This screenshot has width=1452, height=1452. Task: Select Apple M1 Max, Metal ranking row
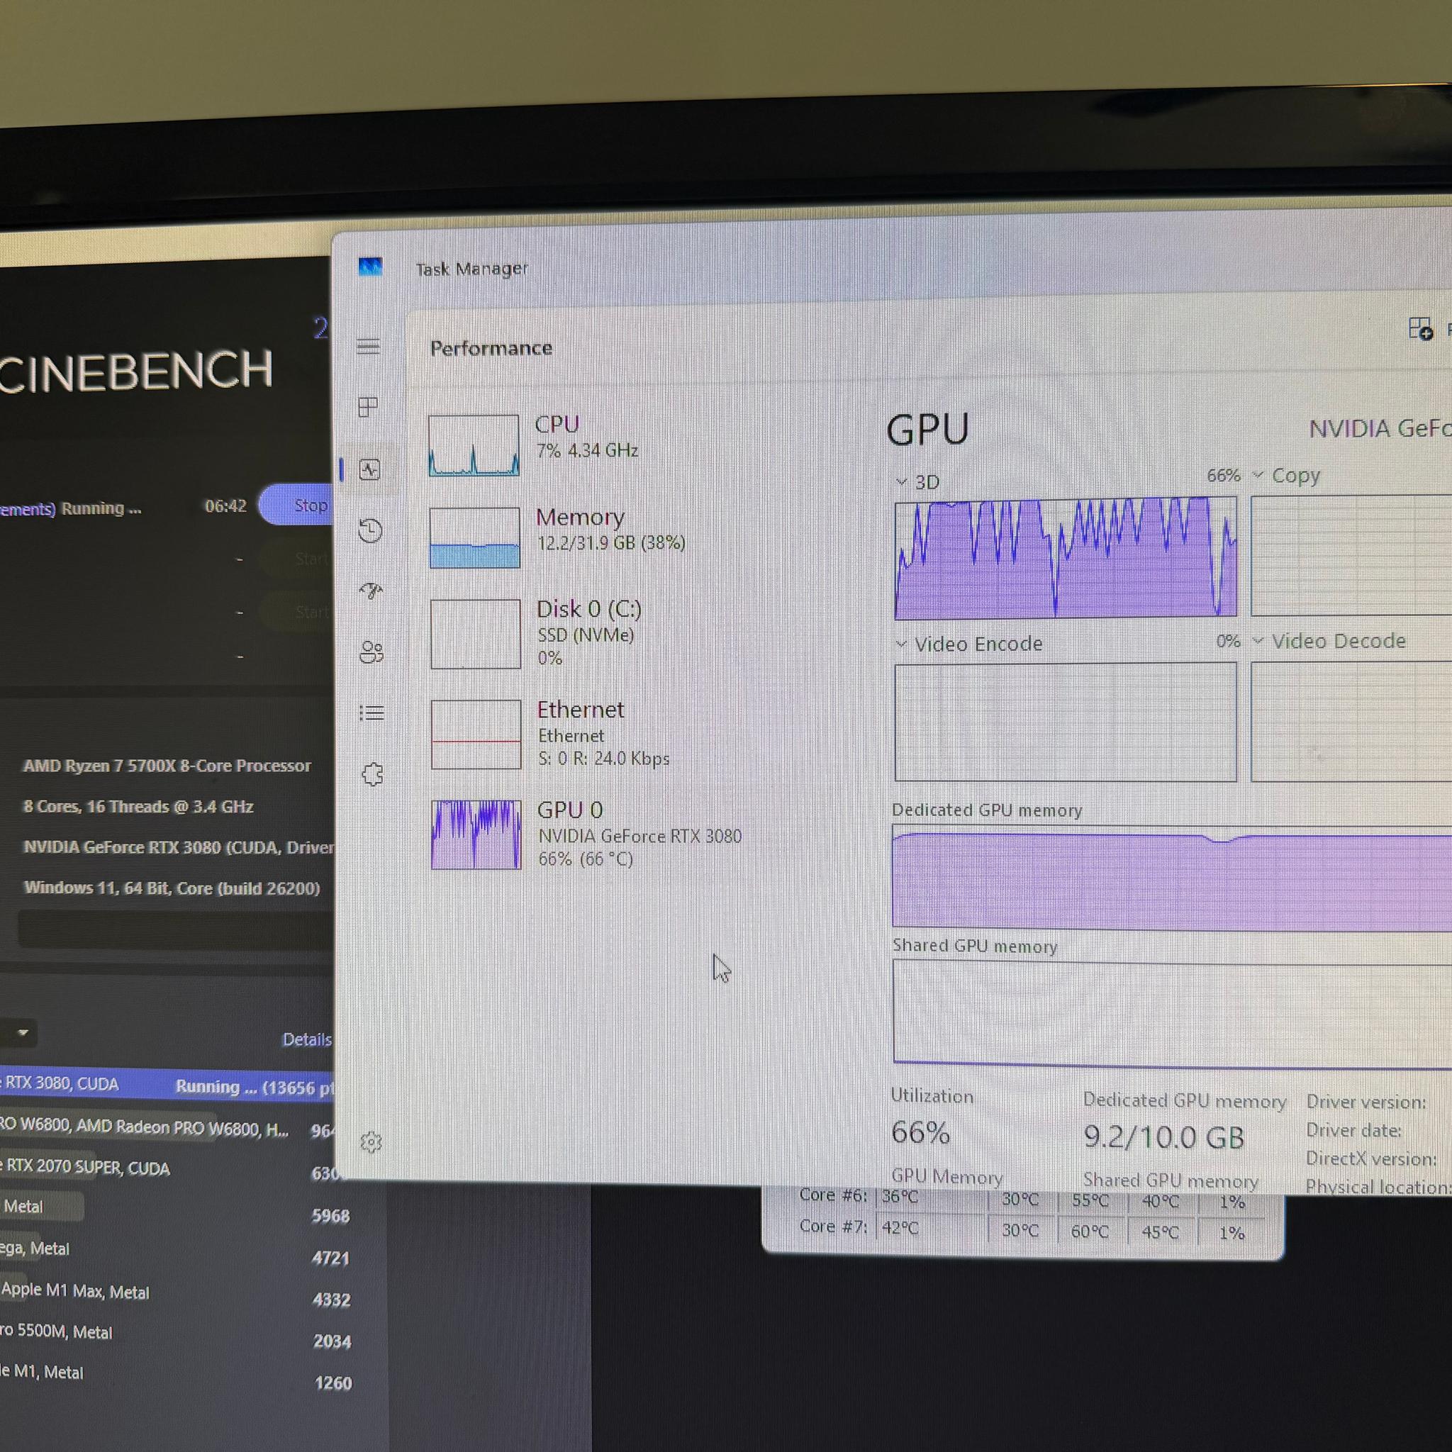pos(176,1294)
